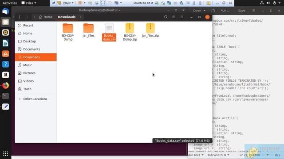The height and width of the screenshot is (159, 284).
Task: Click the yellow notes icon in VMware toolbar
Action: (x=209, y=3)
